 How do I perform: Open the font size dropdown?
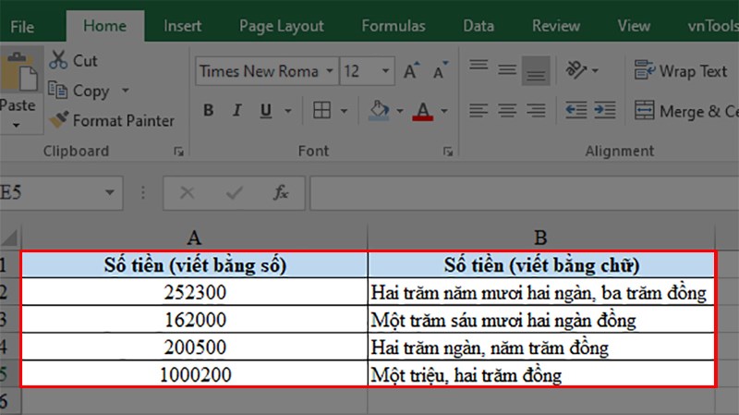pyautogui.click(x=383, y=71)
